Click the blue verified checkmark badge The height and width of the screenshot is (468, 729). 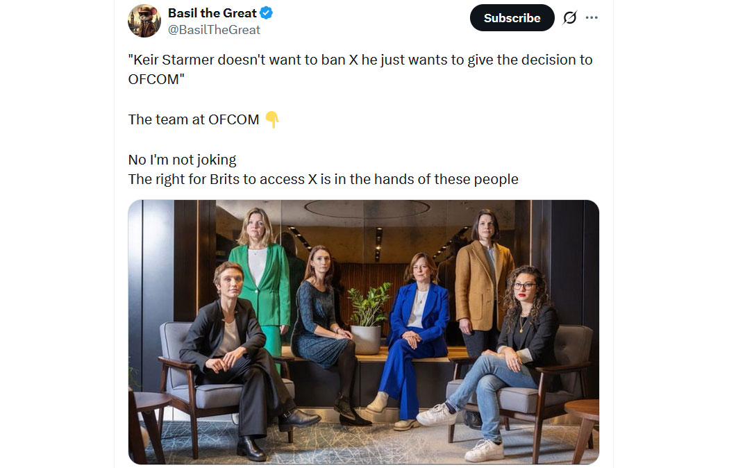click(x=267, y=13)
